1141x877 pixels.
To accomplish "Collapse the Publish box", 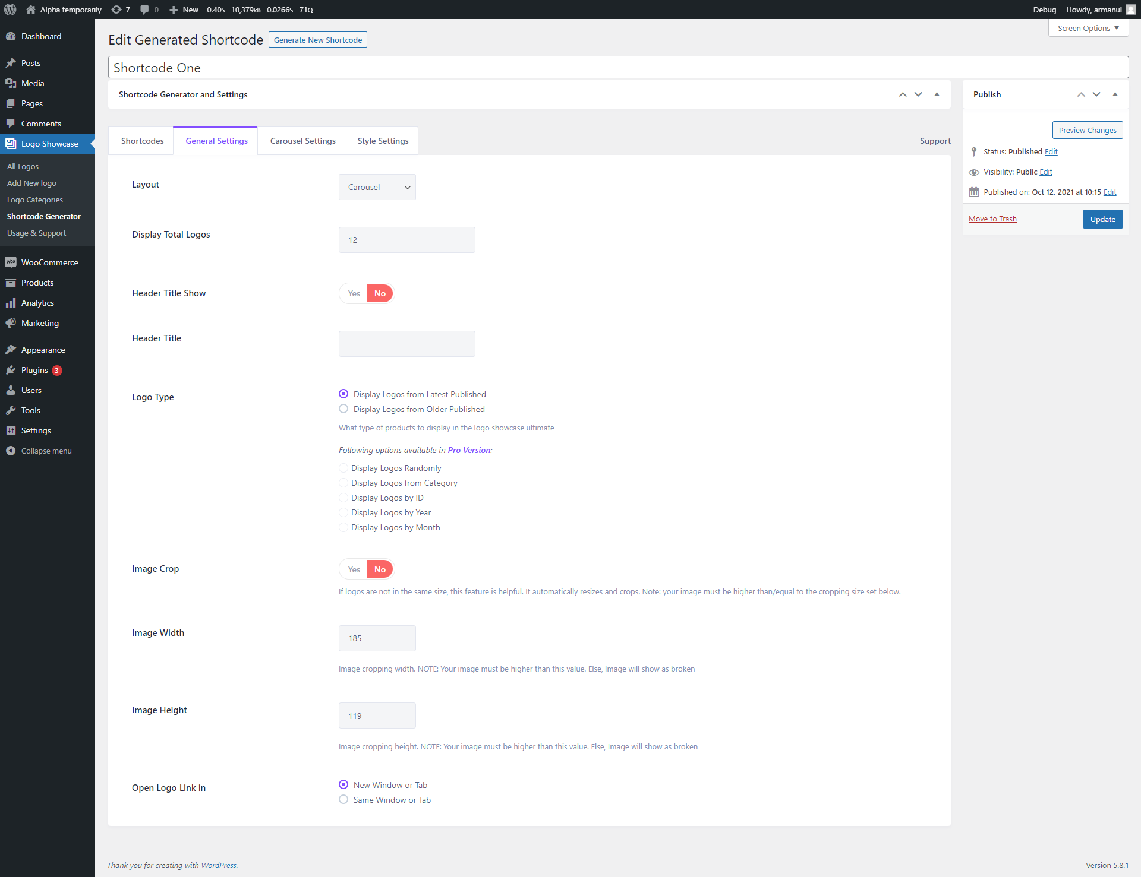I will tap(1115, 94).
